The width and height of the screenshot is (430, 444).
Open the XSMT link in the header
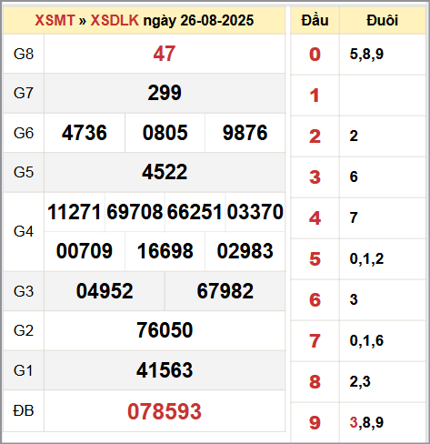coord(55,20)
